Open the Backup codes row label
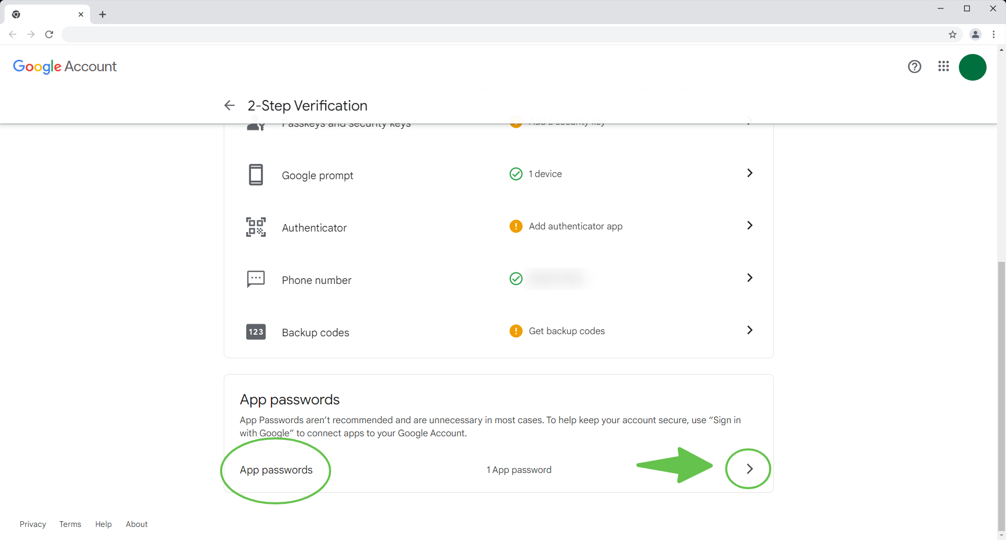This screenshot has height=540, width=1006. point(315,333)
